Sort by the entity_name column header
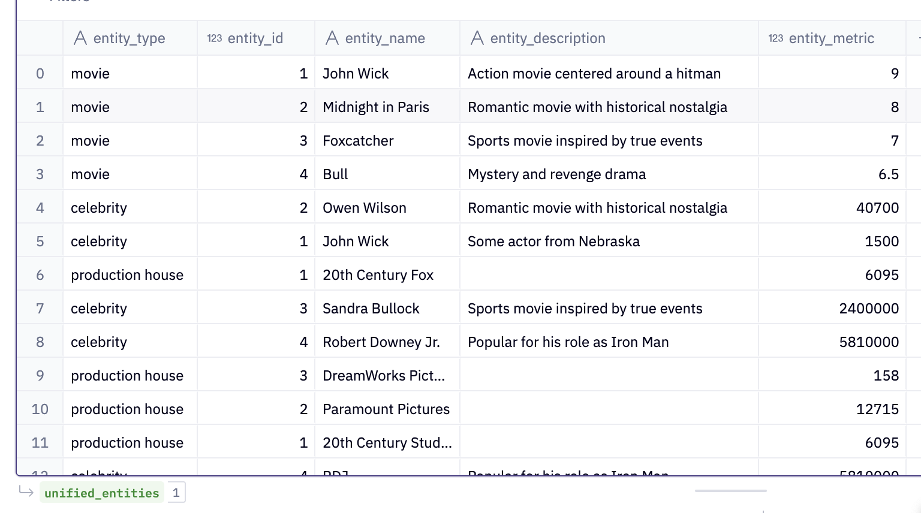 pyautogui.click(x=387, y=38)
